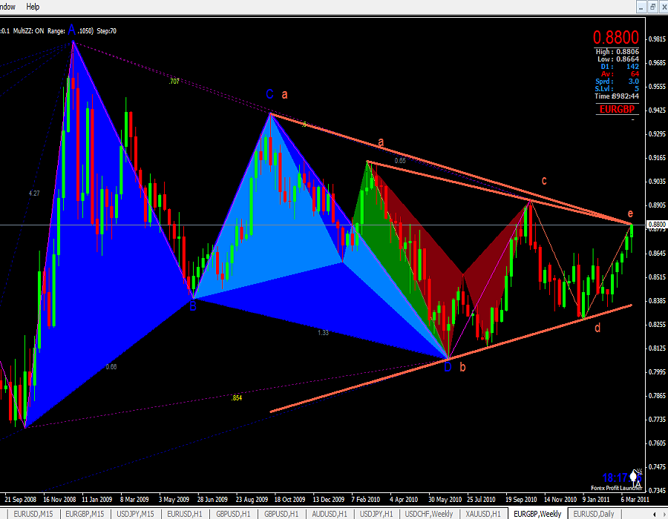Select pattern point label A
The height and width of the screenshot is (519, 668).
point(71,30)
